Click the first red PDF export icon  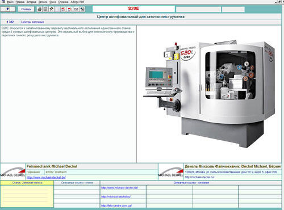(x=64, y=9)
